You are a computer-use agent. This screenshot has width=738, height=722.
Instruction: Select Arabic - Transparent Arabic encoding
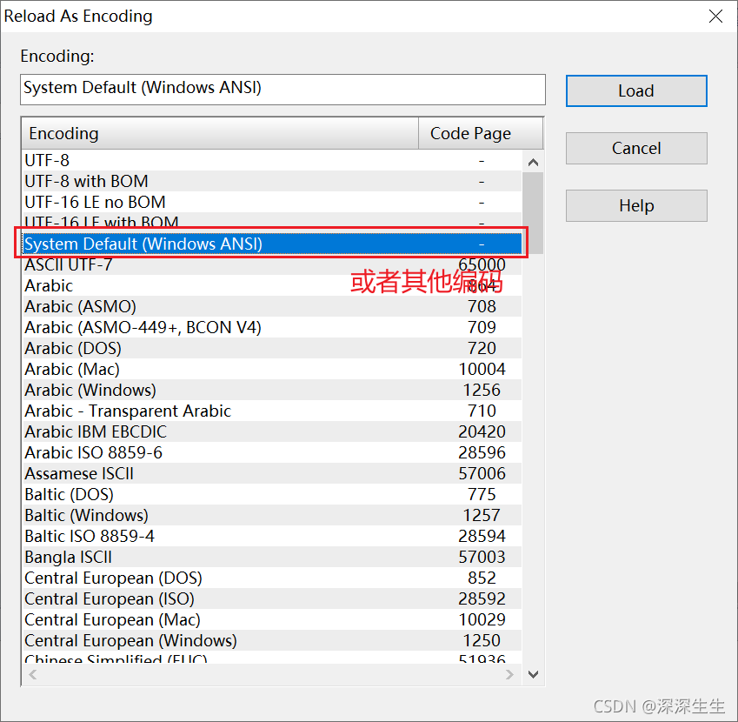point(272,411)
